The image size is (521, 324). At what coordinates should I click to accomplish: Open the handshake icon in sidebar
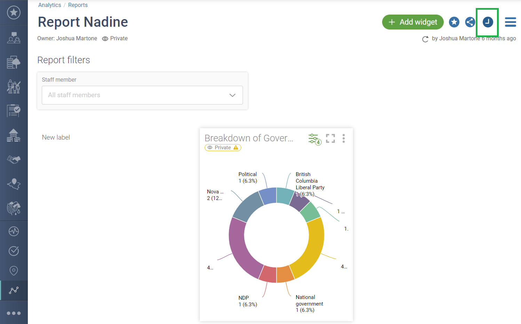[14, 160]
